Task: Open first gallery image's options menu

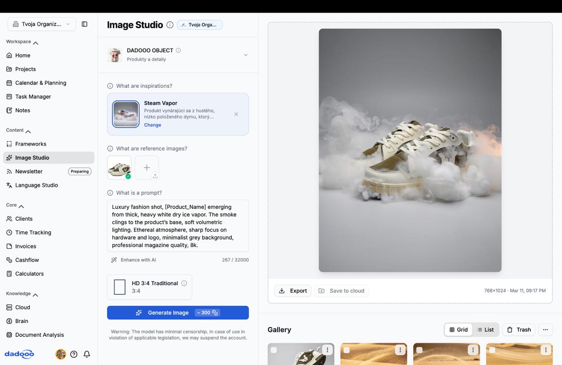Action: [327, 350]
